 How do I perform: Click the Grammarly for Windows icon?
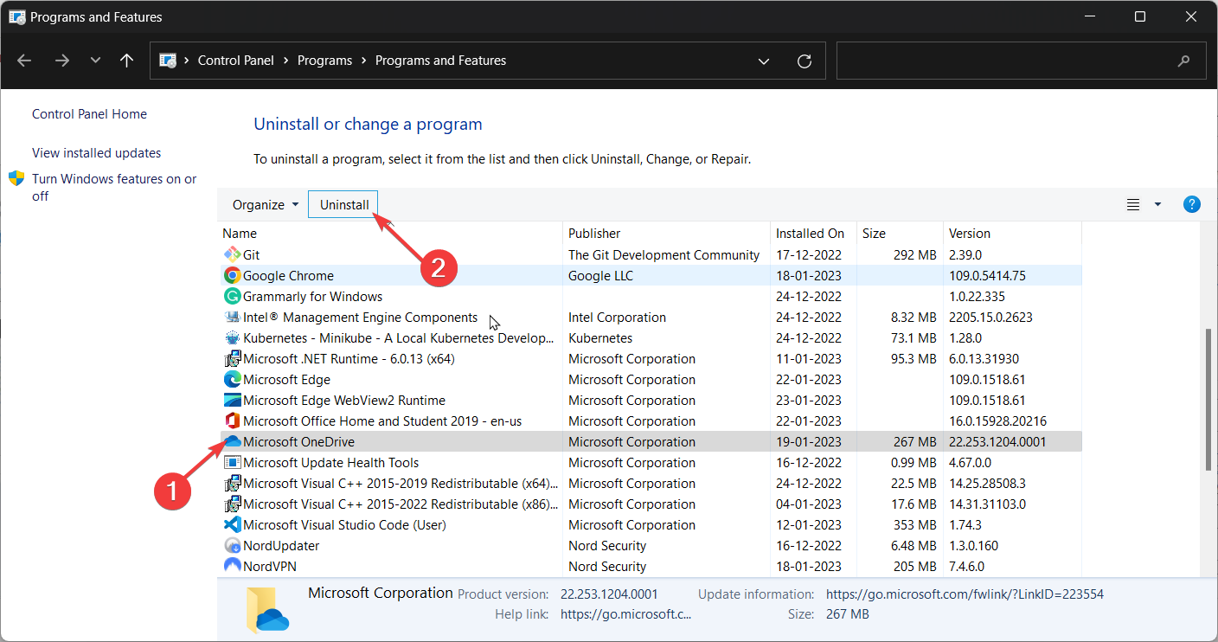pyautogui.click(x=232, y=297)
